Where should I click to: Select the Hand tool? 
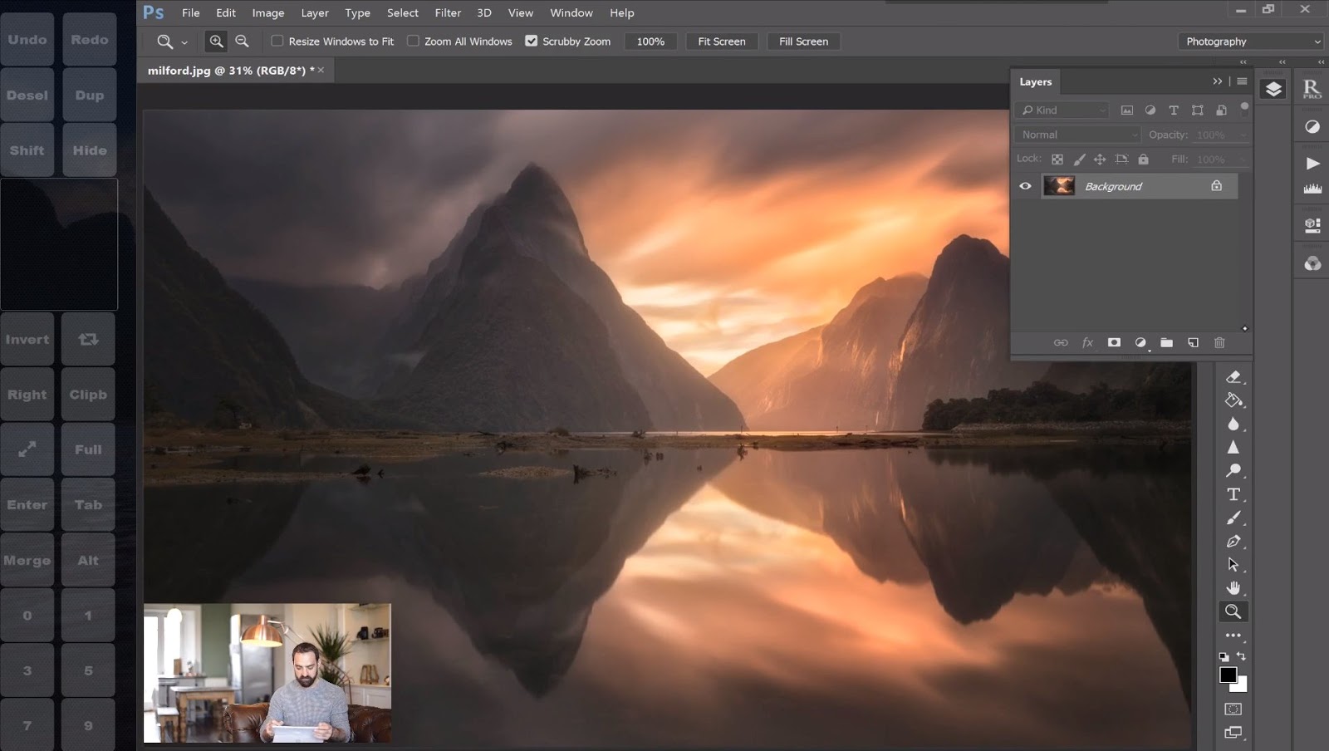click(x=1234, y=589)
